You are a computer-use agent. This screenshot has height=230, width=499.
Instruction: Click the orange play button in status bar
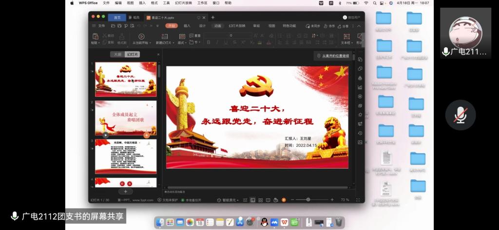[x=284, y=200]
